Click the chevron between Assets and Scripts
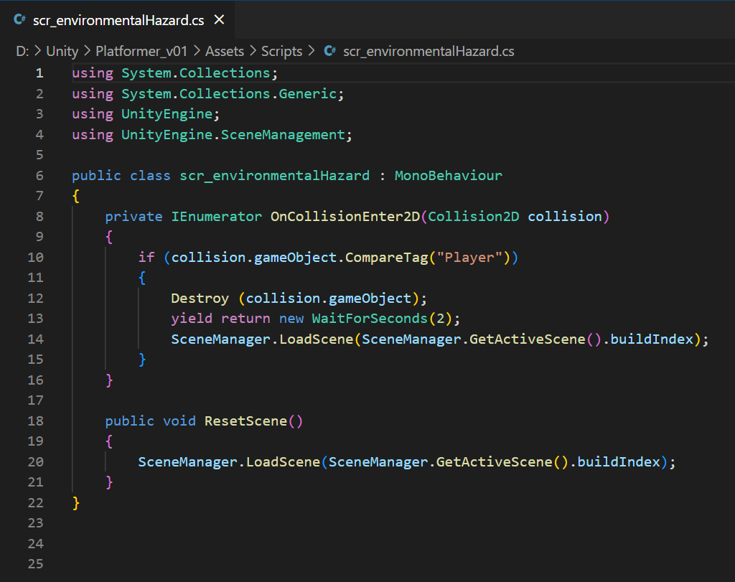This screenshot has height=582, width=735. [252, 51]
